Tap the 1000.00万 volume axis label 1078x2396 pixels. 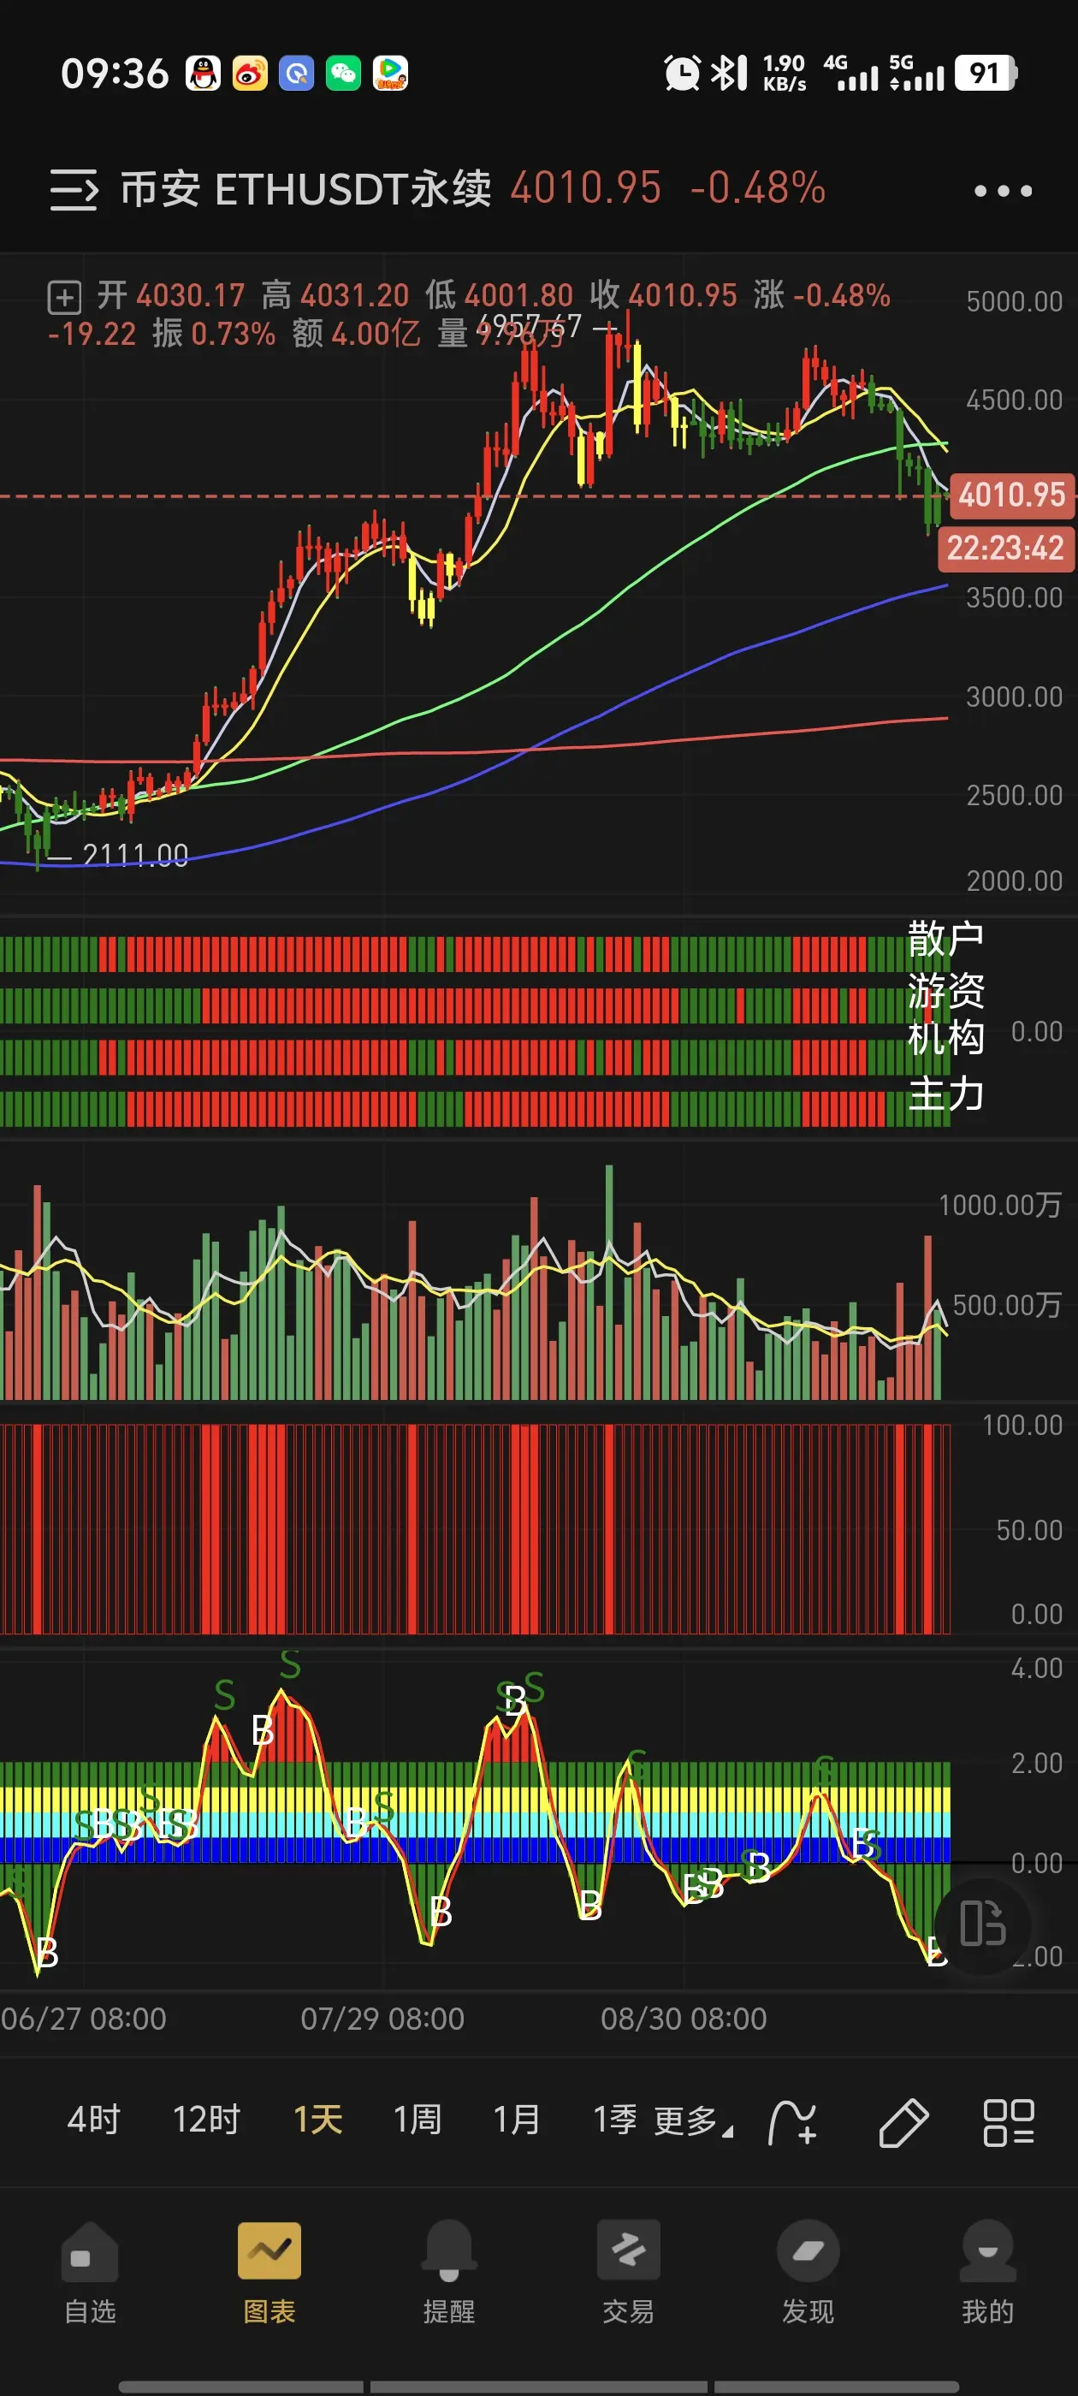click(1000, 1206)
